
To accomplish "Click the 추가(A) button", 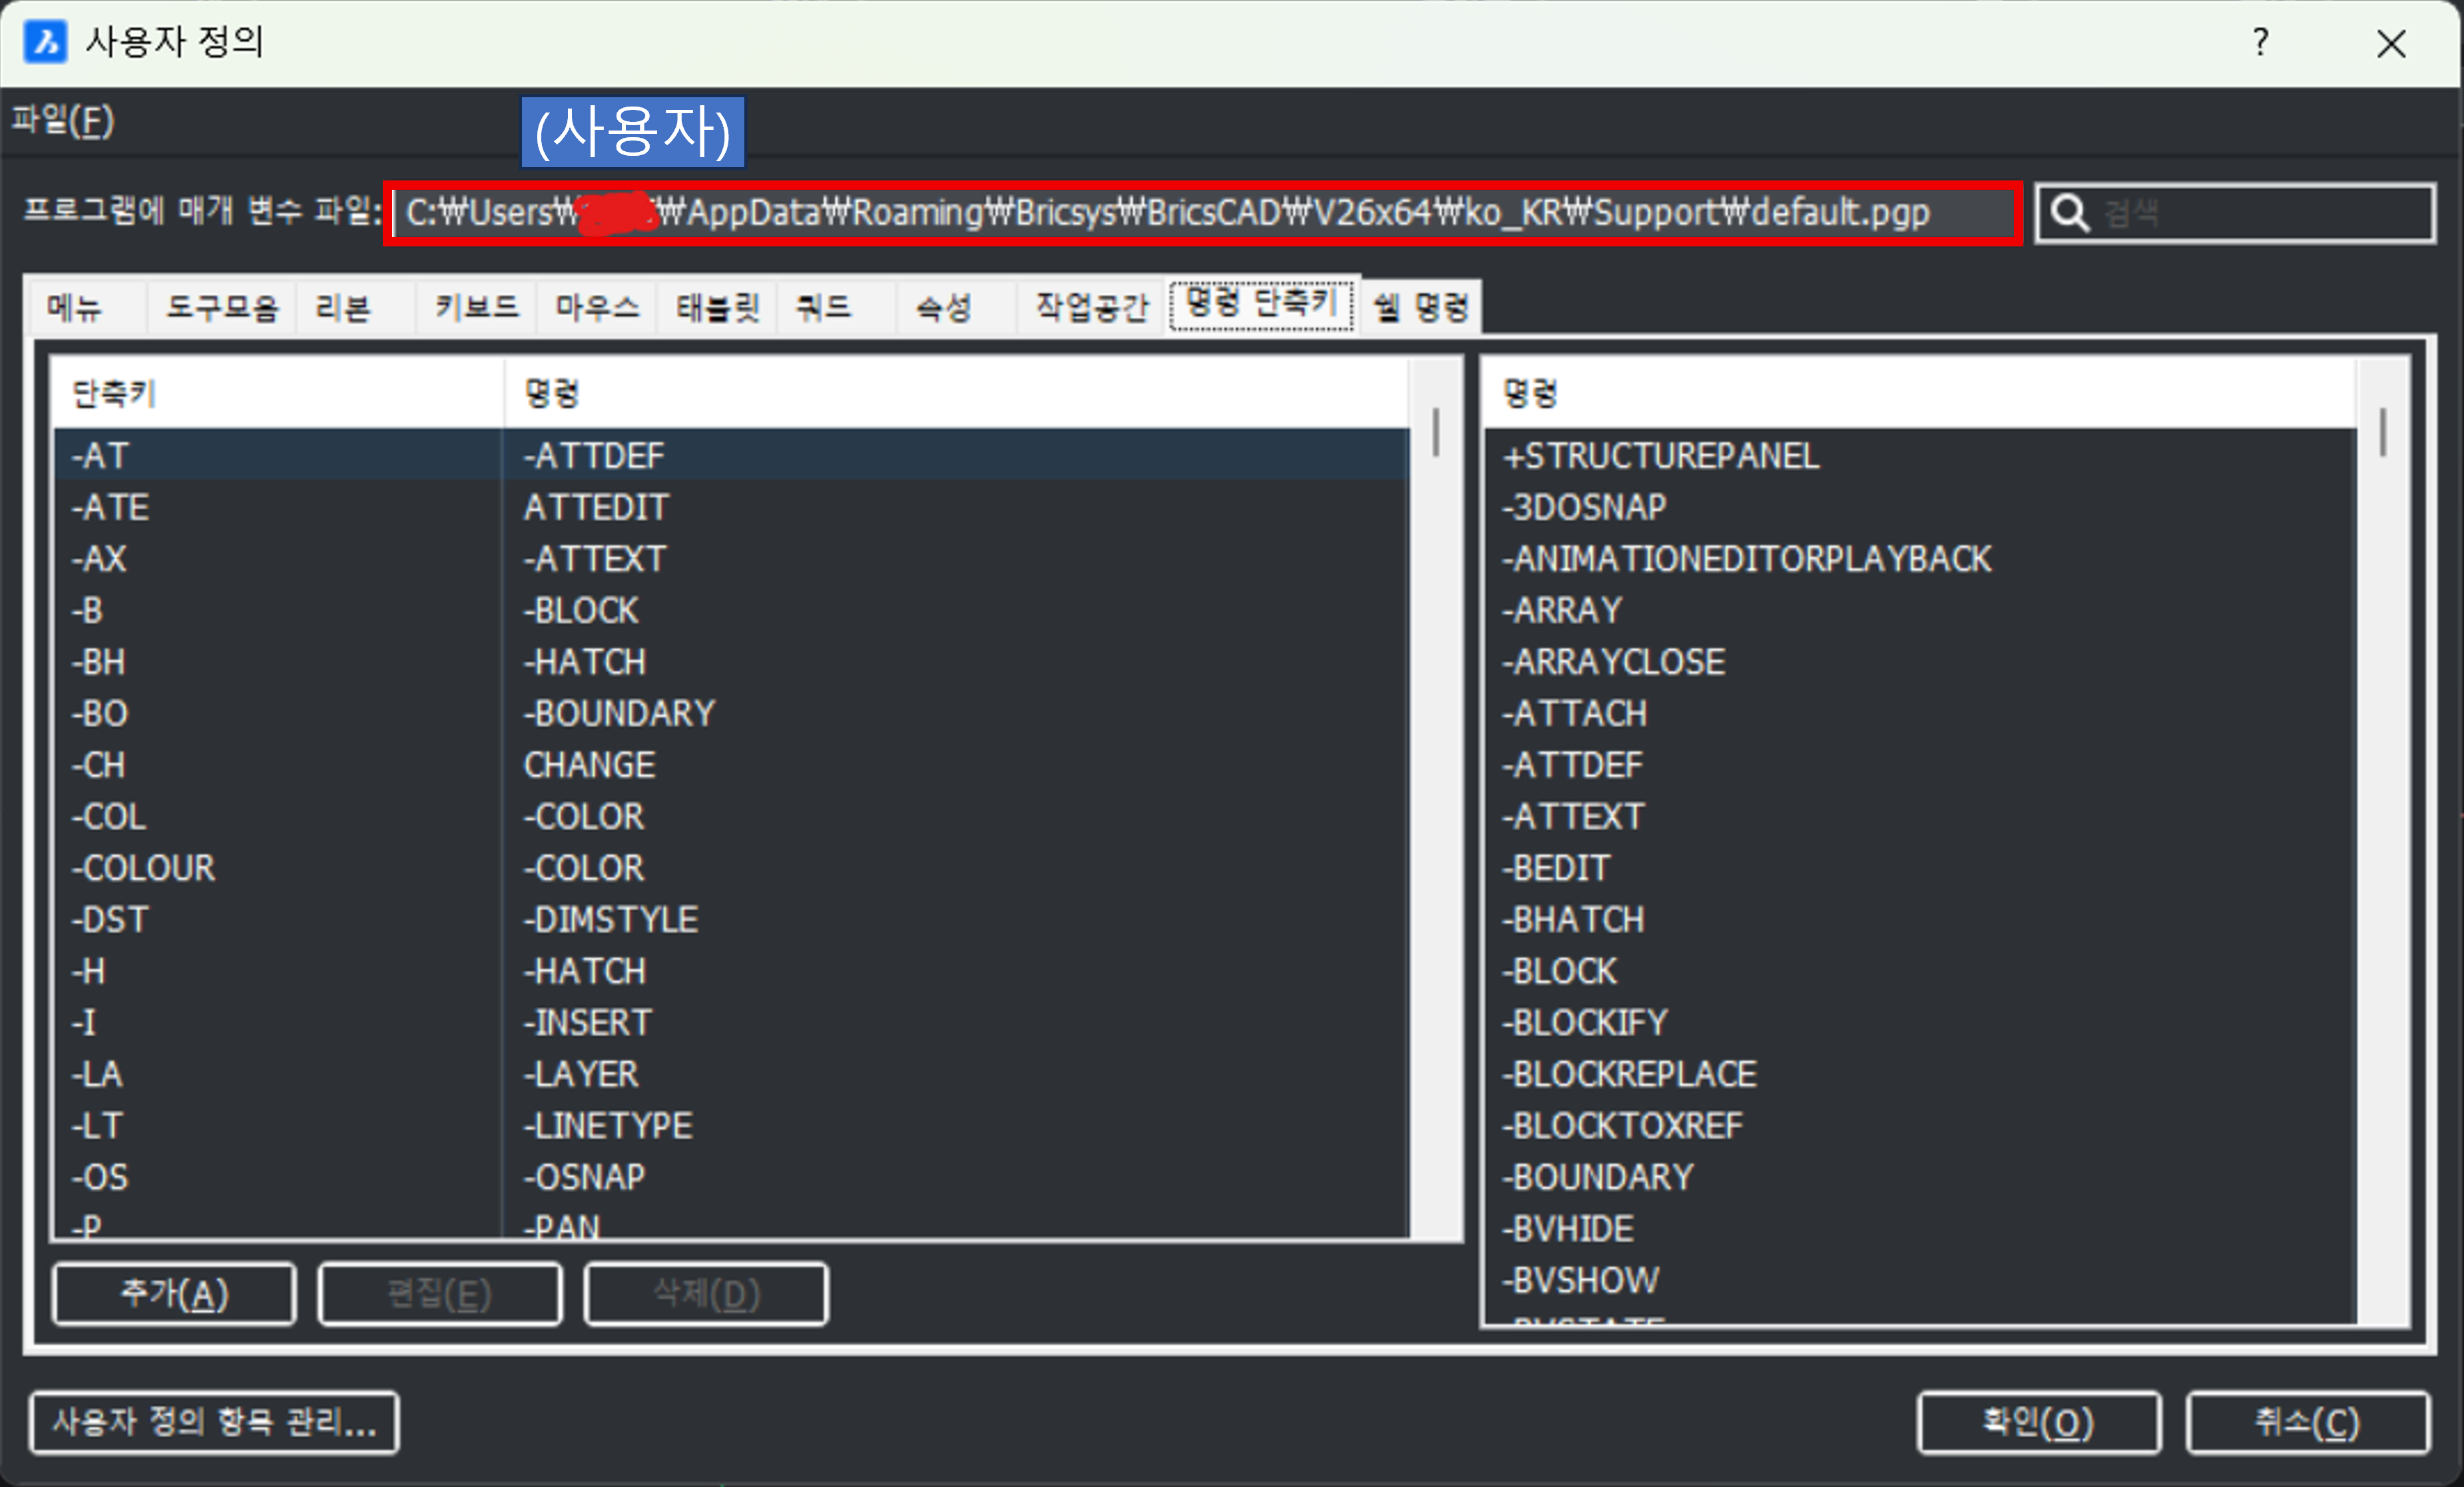I will [x=174, y=1294].
